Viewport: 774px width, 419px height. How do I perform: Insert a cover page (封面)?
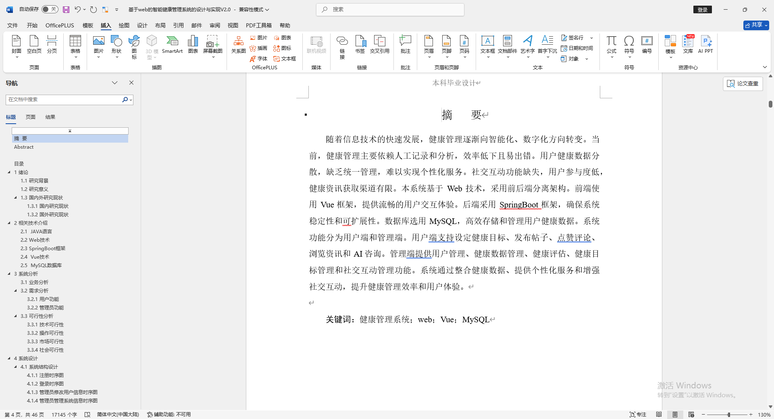[17, 46]
